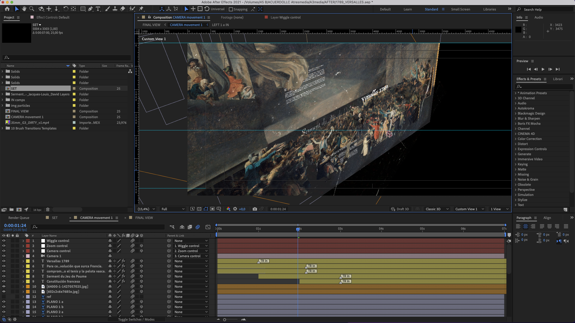Open the Classic 3D renderer dropdown

click(437, 209)
